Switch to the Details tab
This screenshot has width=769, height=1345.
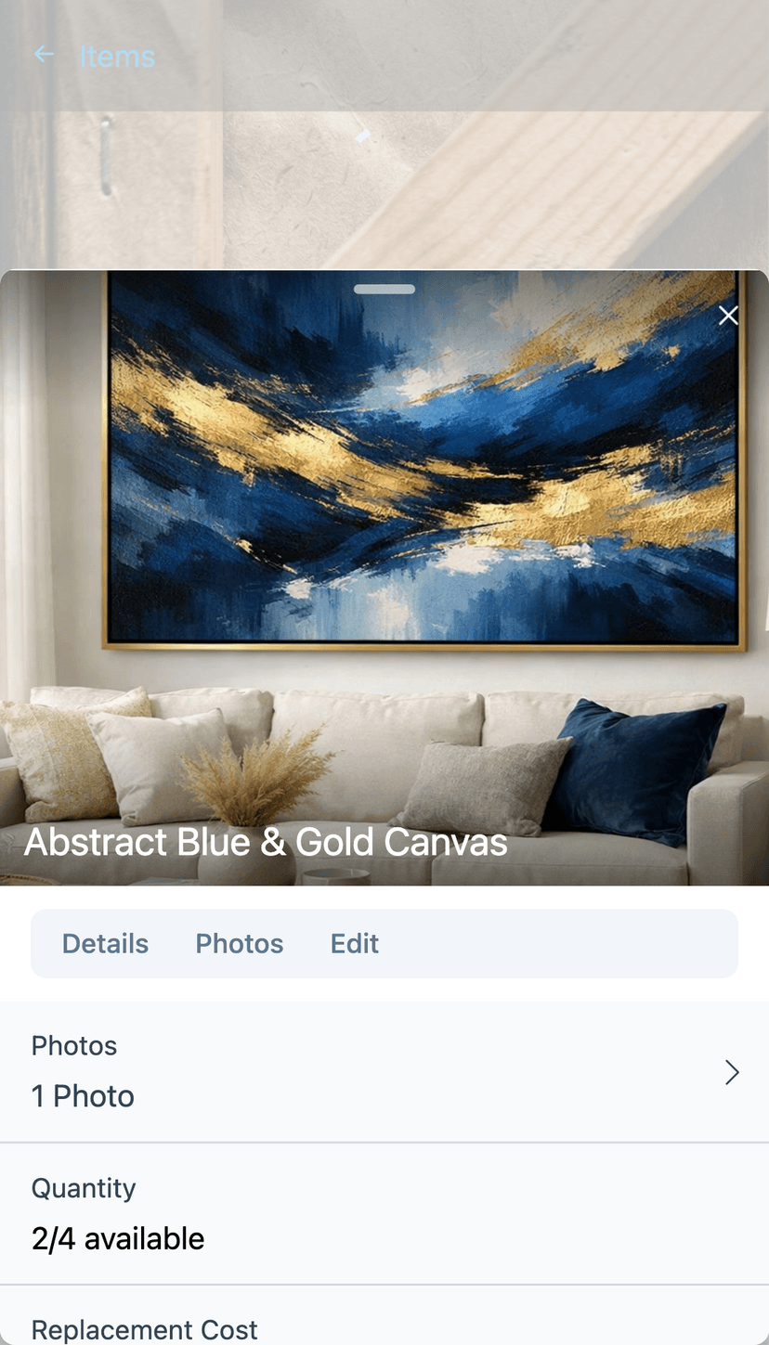(x=105, y=943)
